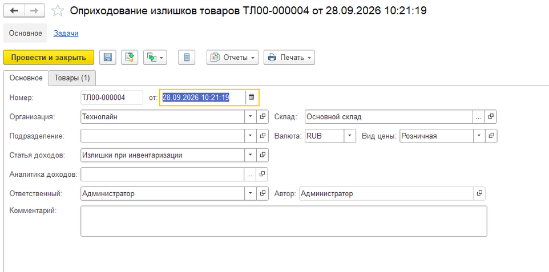This screenshot has height=272, width=549.
Task: Save the document with the floppy disk icon
Action: 108,58
